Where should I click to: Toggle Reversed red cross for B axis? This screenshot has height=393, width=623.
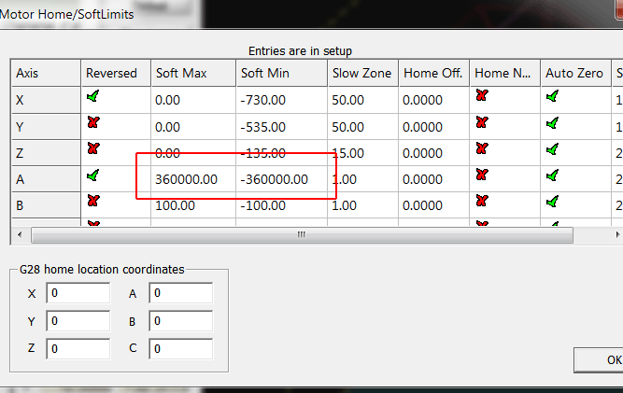(x=92, y=201)
